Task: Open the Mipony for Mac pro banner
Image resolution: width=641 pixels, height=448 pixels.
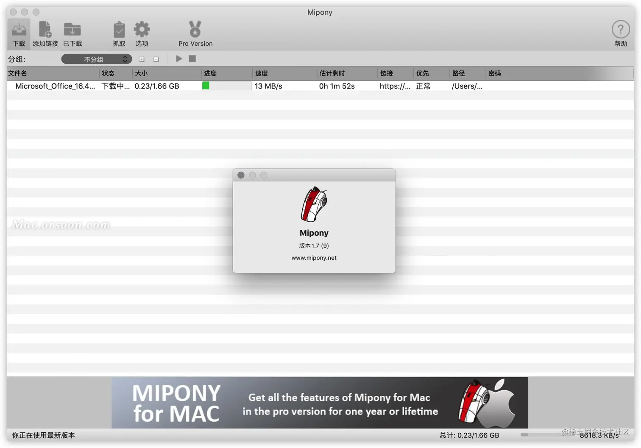Action: pos(320,403)
